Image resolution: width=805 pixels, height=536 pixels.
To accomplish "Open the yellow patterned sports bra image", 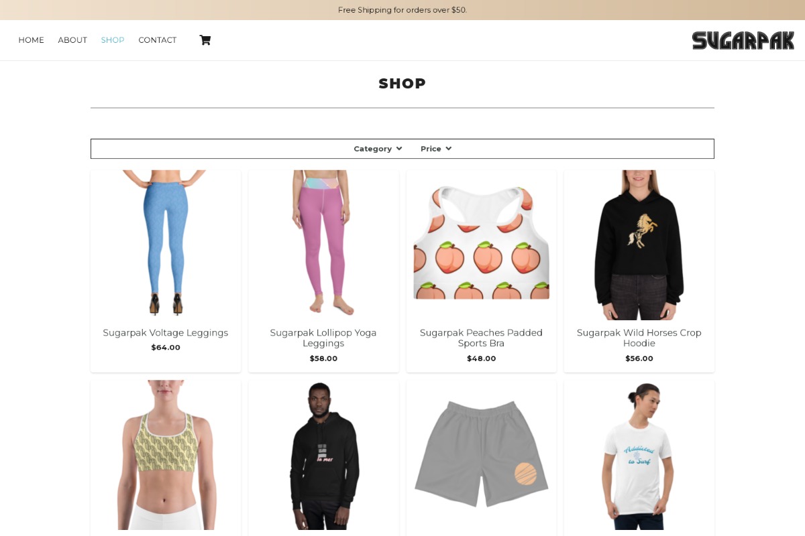I will 166,456.
